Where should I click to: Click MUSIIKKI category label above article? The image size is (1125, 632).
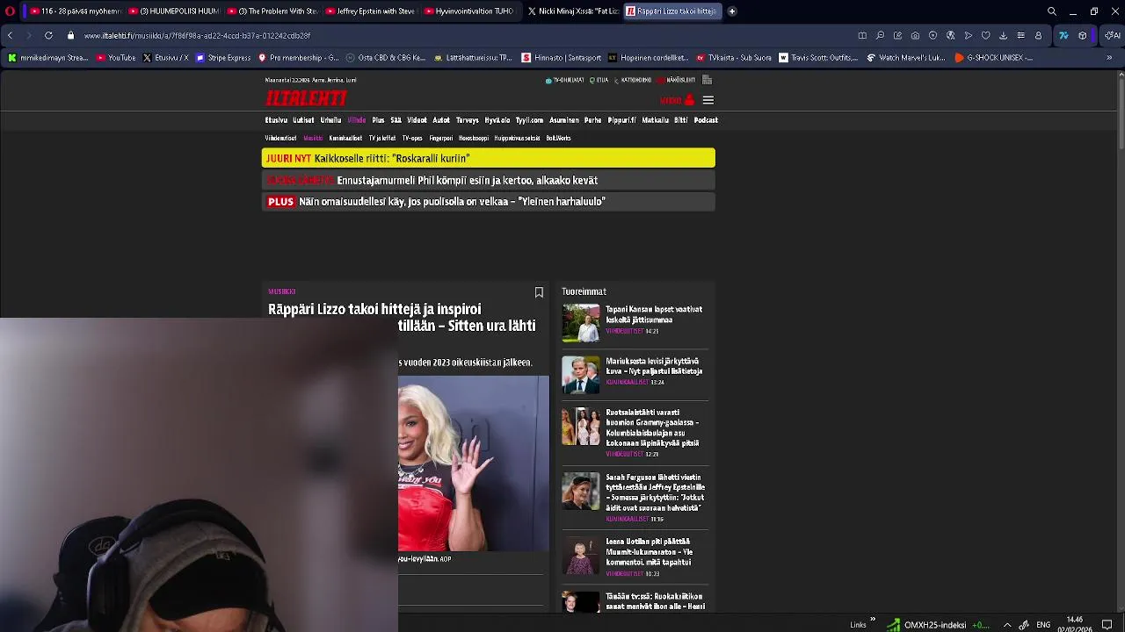(282, 291)
